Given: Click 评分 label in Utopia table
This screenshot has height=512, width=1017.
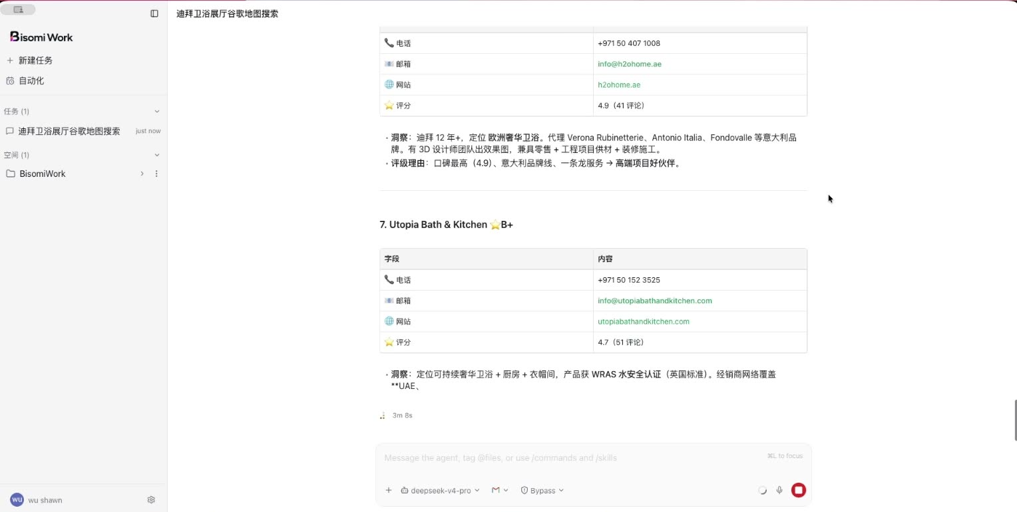Looking at the screenshot, I should point(403,342).
